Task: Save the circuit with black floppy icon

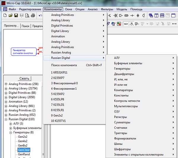Action: click(x=16, y=15)
